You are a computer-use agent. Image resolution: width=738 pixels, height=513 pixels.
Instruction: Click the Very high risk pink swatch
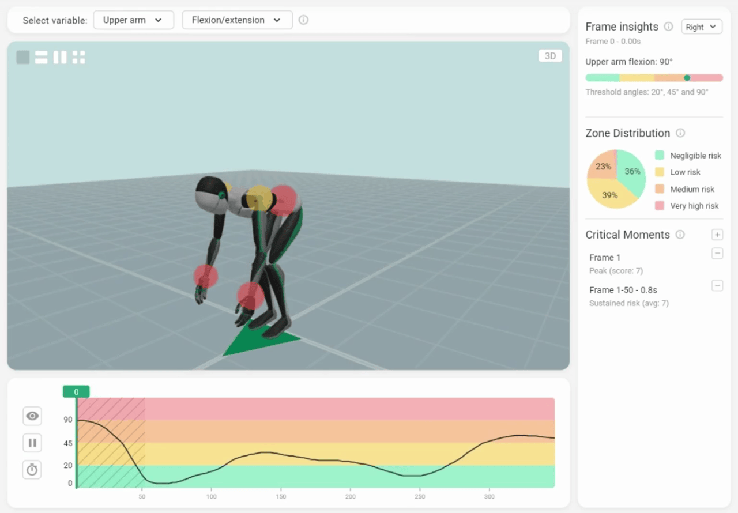pyautogui.click(x=660, y=206)
